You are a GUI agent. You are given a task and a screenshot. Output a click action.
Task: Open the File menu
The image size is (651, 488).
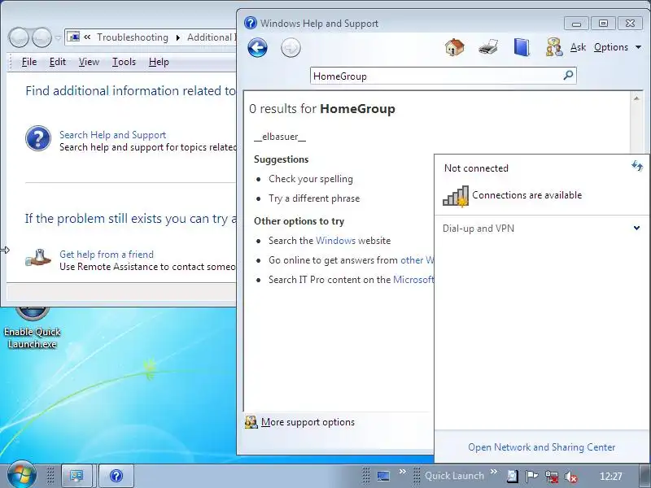(29, 62)
